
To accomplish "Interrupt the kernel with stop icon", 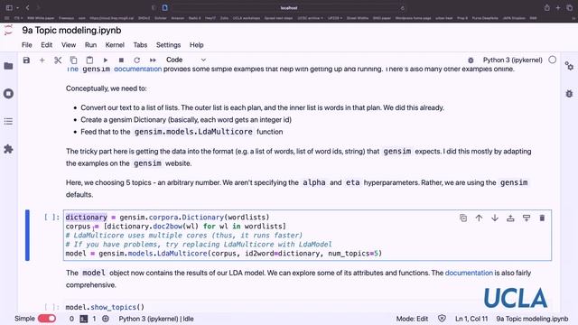I will click(121, 60).
